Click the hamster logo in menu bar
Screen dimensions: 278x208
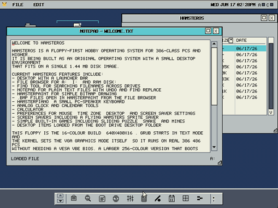[4, 4]
